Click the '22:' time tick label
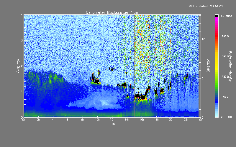Image resolution: width=236 pixels, height=147 pixels. click(x=186, y=120)
